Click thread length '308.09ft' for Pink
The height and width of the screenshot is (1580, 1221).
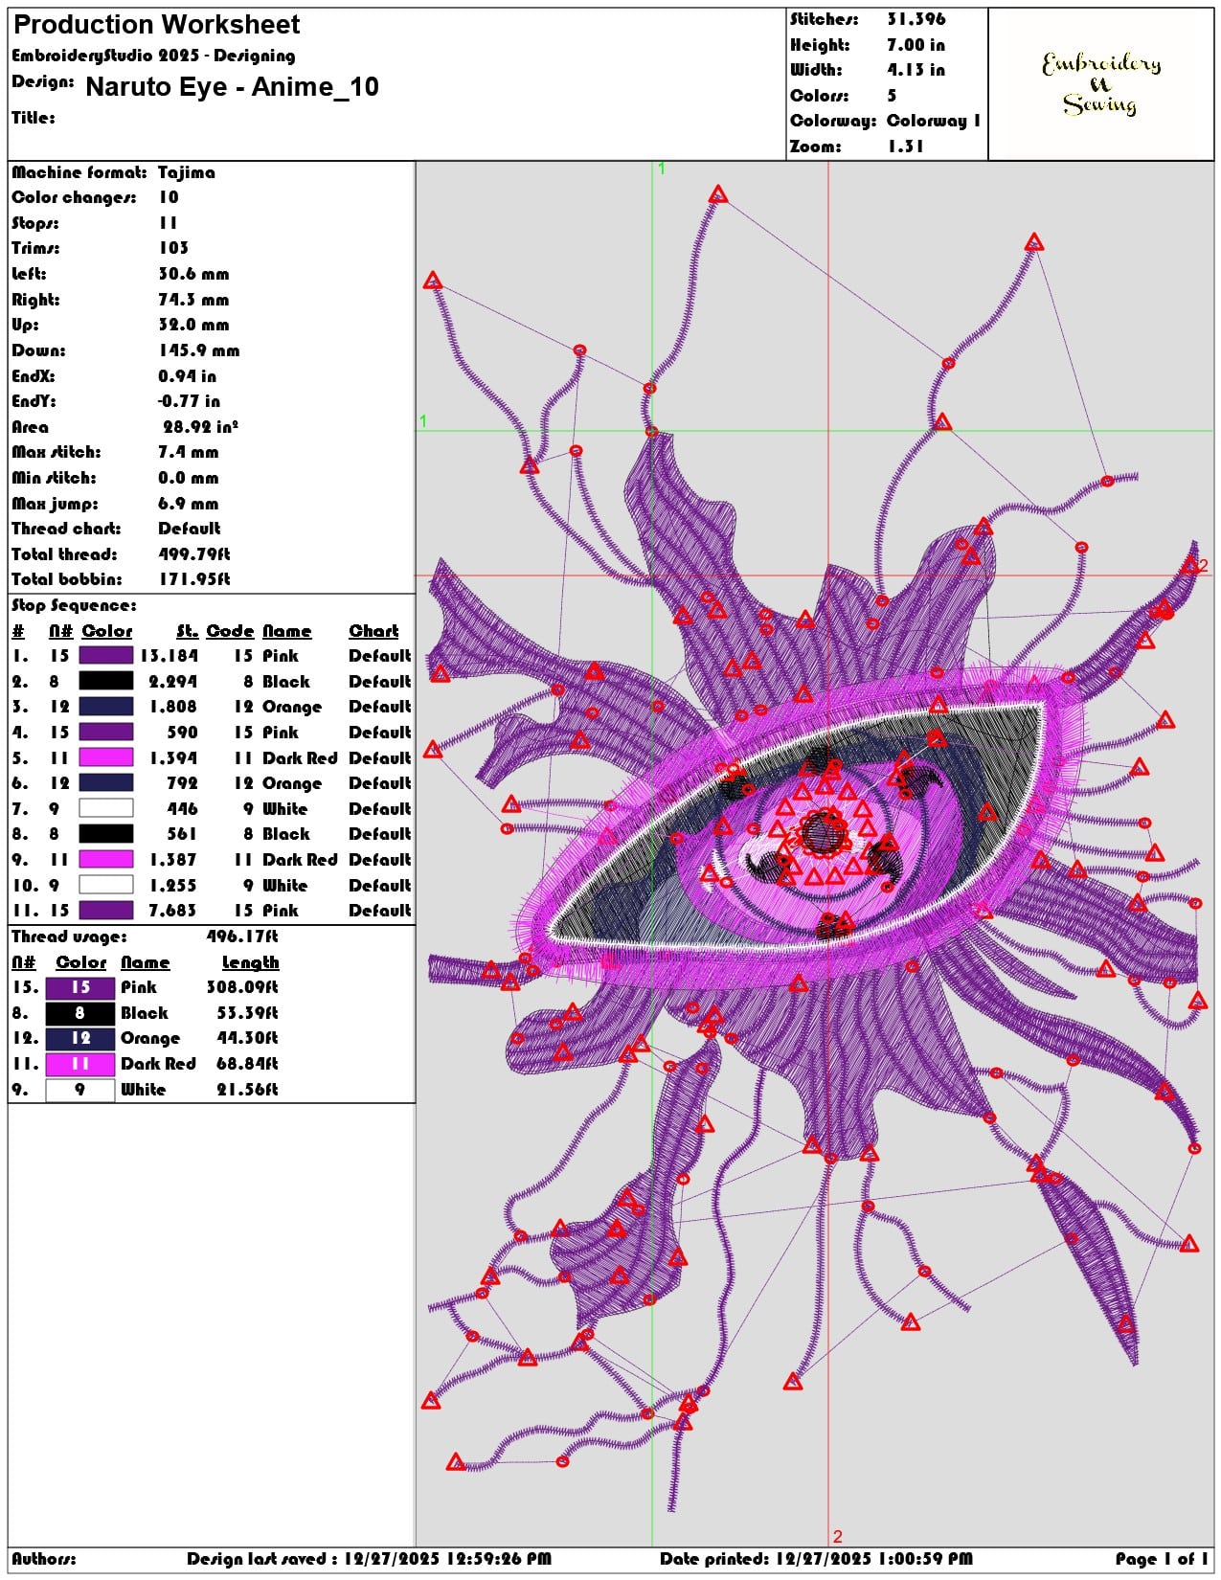(242, 987)
